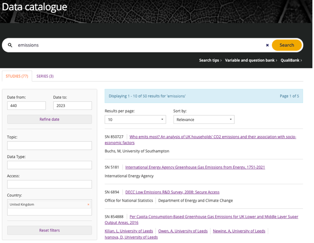Image resolution: width=314 pixels, height=243 pixels.
Task: Open the Results per page dropdown
Action: pyautogui.click(x=135, y=120)
